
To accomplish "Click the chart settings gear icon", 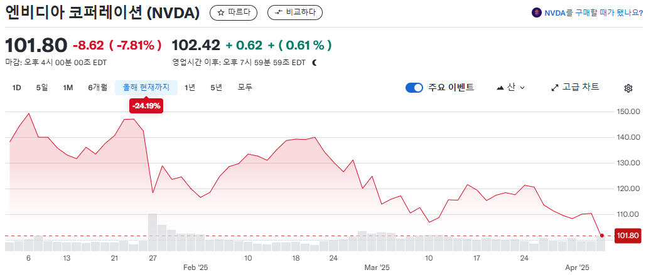I will (x=628, y=88).
